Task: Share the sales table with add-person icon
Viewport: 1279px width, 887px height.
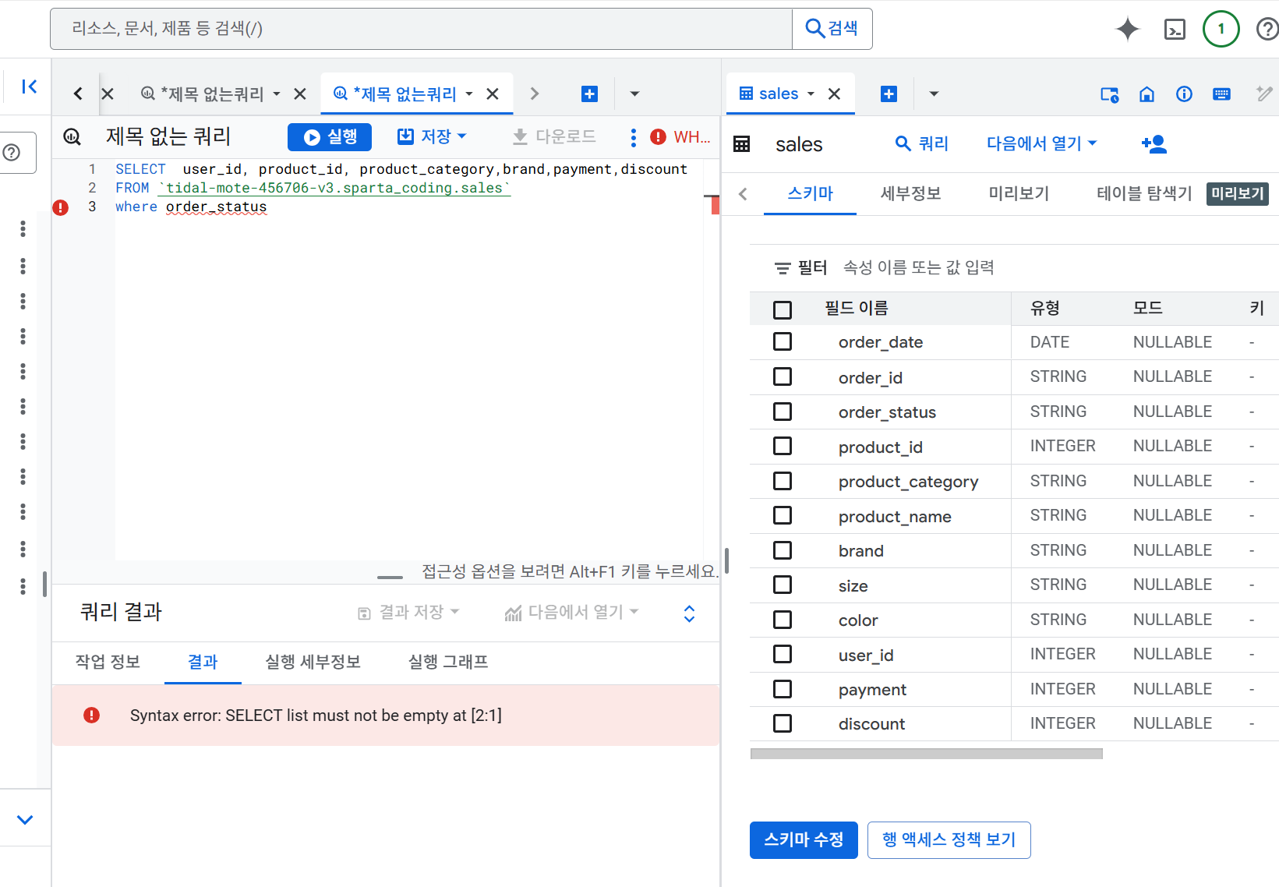Action: (x=1154, y=143)
